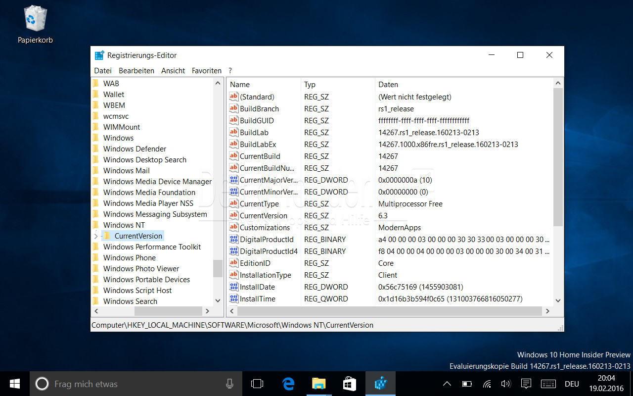Image resolution: width=633 pixels, height=396 pixels.
Task: Open the Ansicht menu
Action: (173, 71)
